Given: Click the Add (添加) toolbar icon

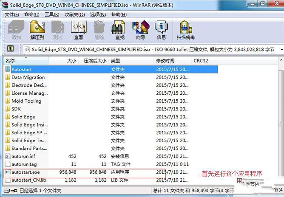Looking at the screenshot, I should [x=16, y=27].
